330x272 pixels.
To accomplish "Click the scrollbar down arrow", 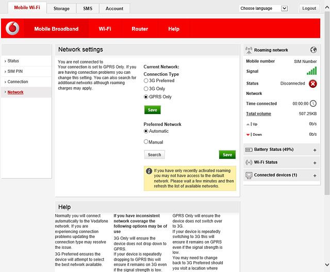I will click(327, 264).
